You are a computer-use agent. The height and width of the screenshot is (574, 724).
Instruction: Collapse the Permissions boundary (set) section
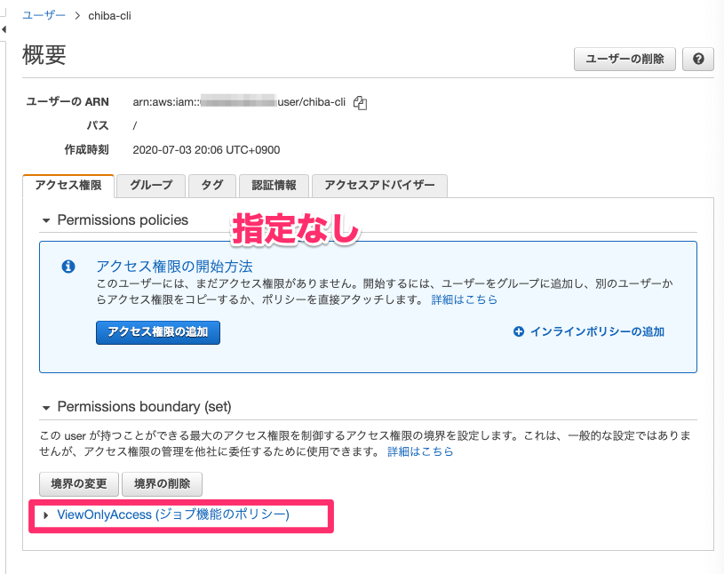[45, 407]
